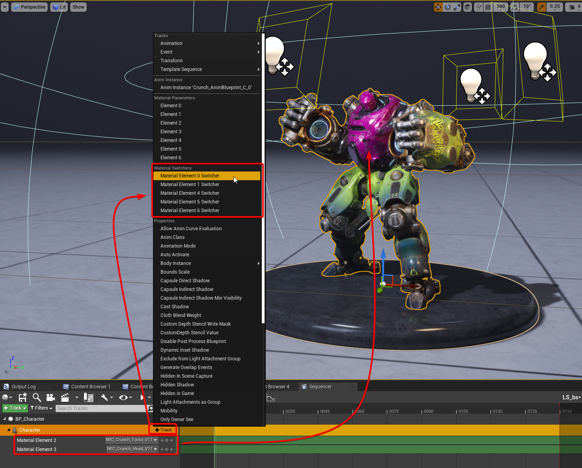582x468 pixels.
Task: Choose Anim Instance 'Crunch_AnimBlueprint_C_0'
Action: [207, 88]
